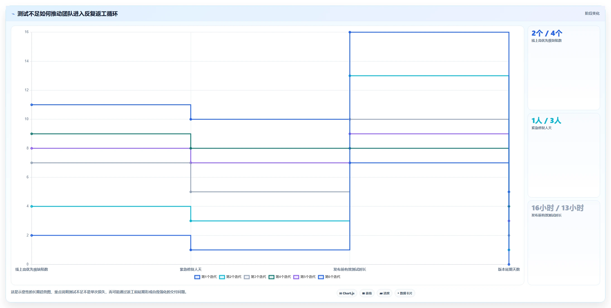Click the blue point at value 10 on 紧急修复人天

[x=191, y=119]
